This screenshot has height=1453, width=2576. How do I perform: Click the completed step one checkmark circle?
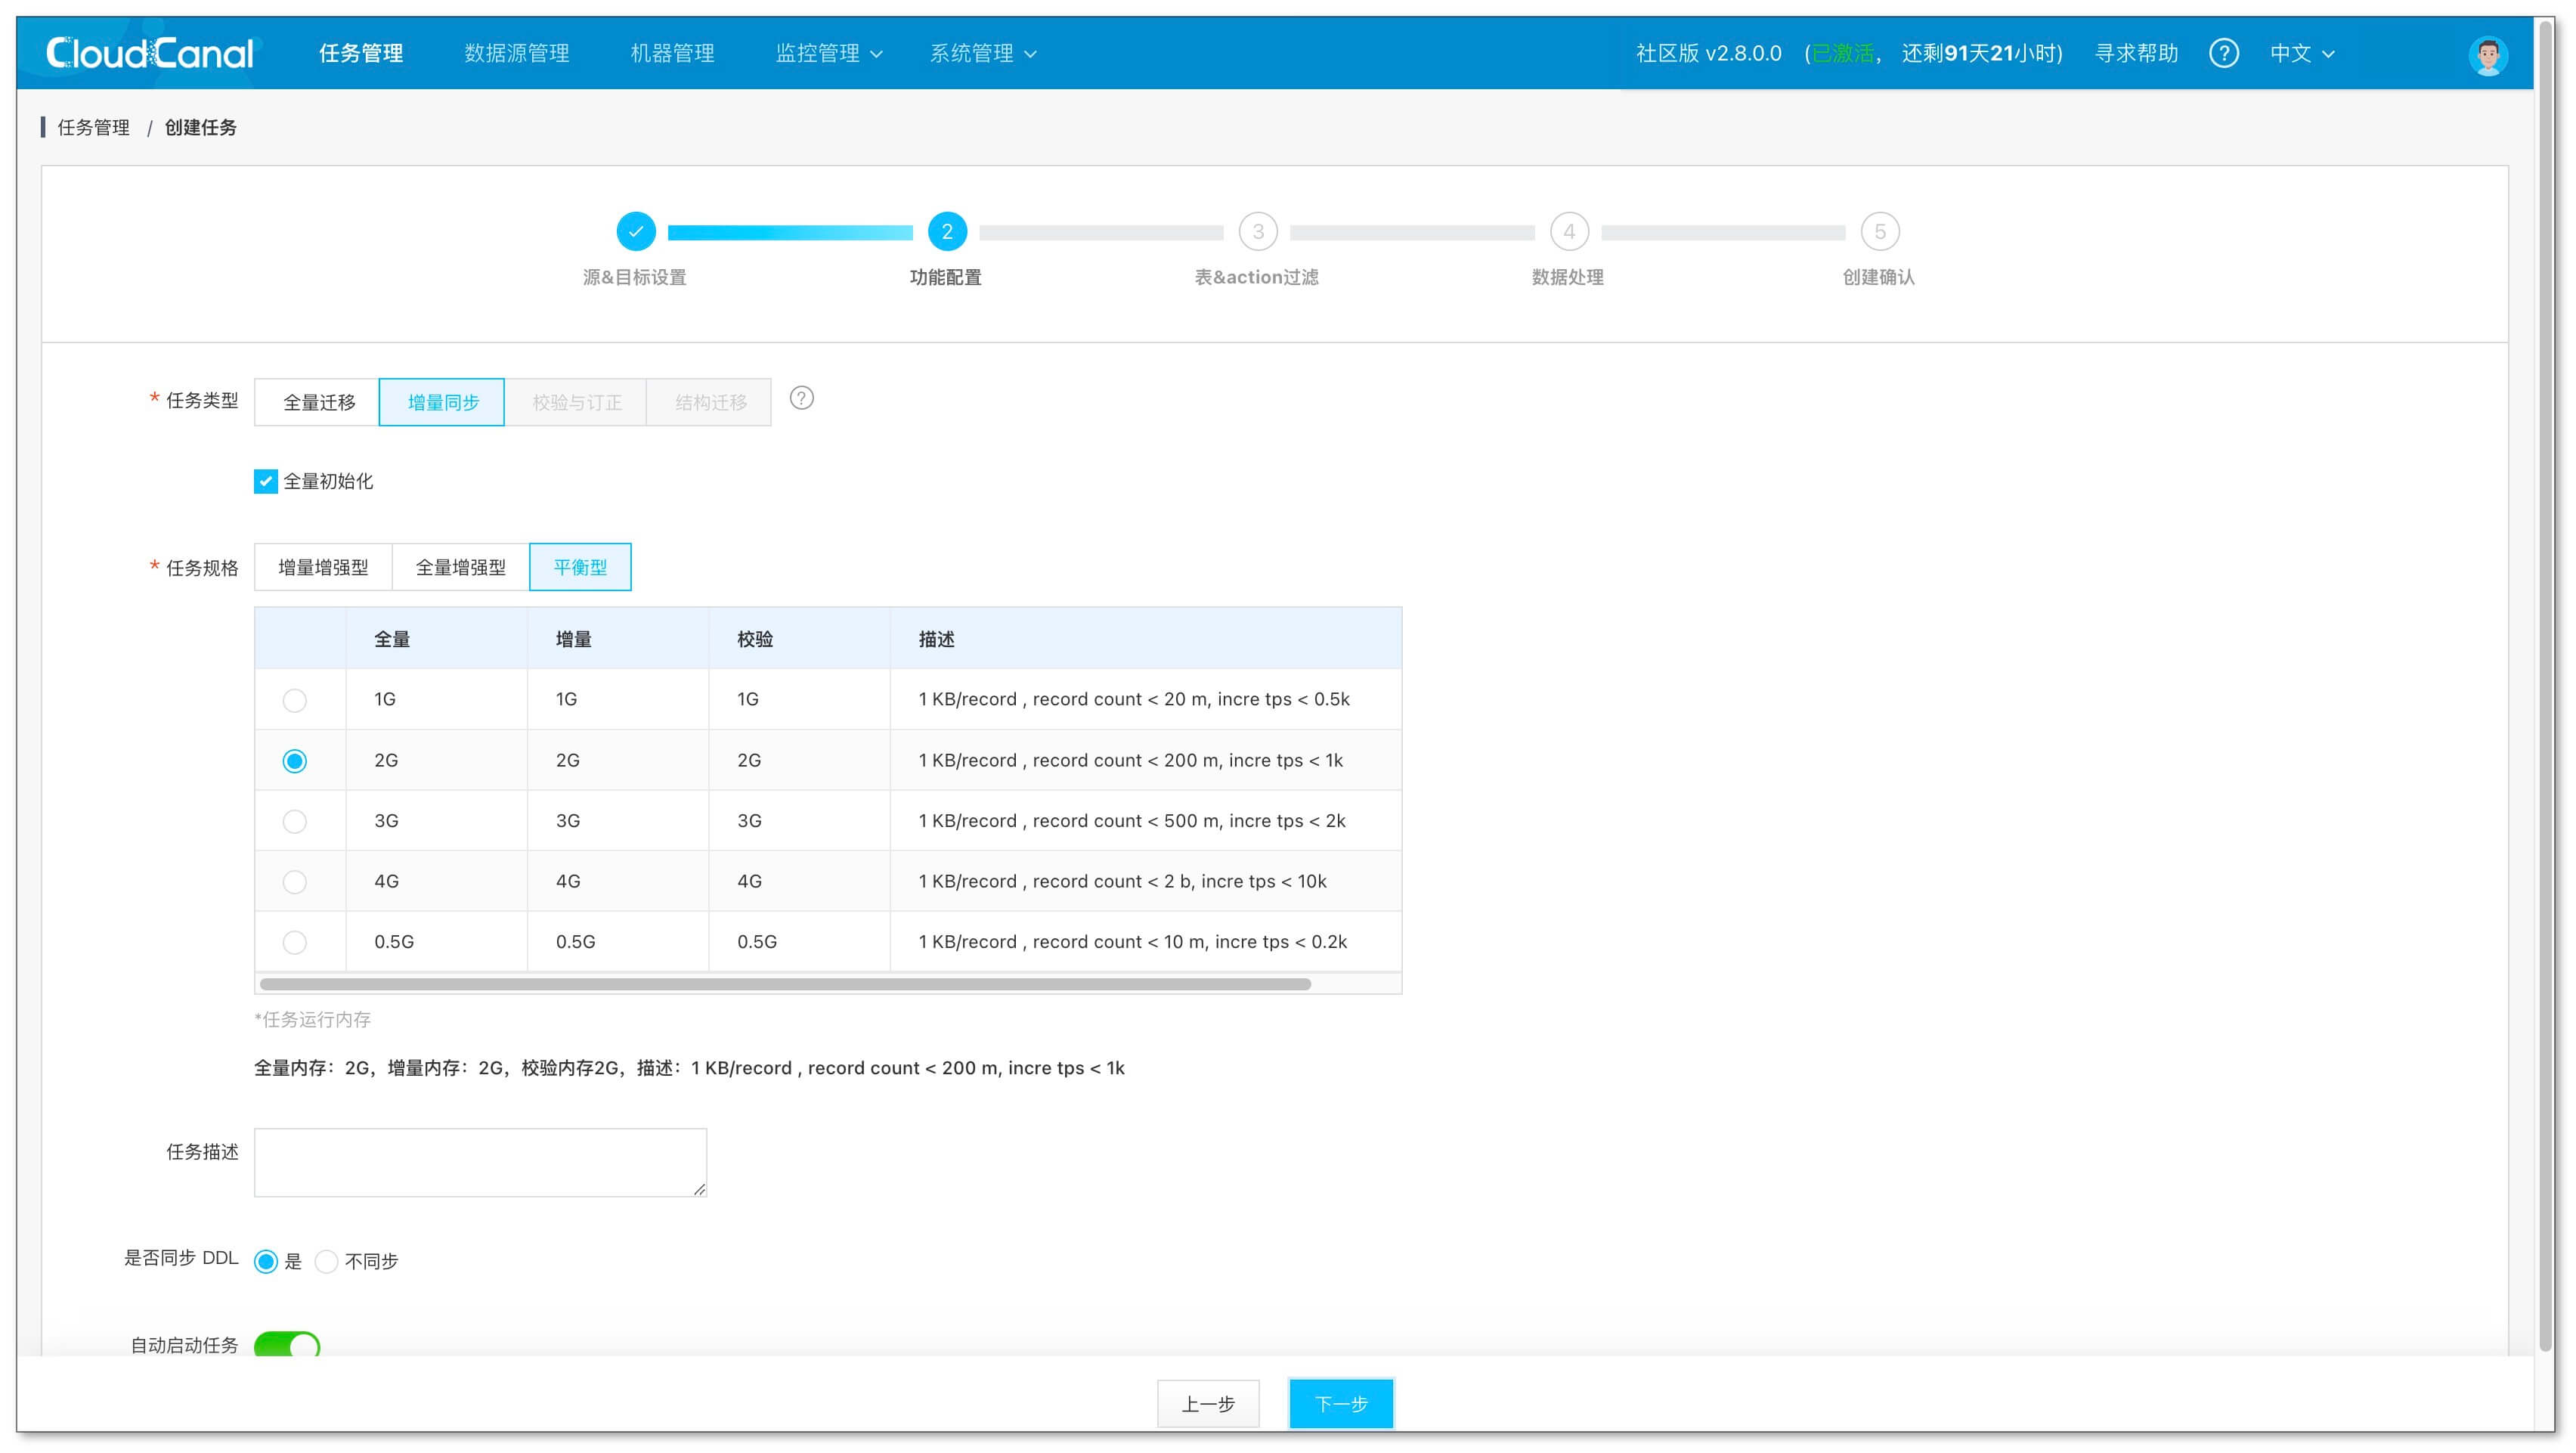(x=636, y=232)
